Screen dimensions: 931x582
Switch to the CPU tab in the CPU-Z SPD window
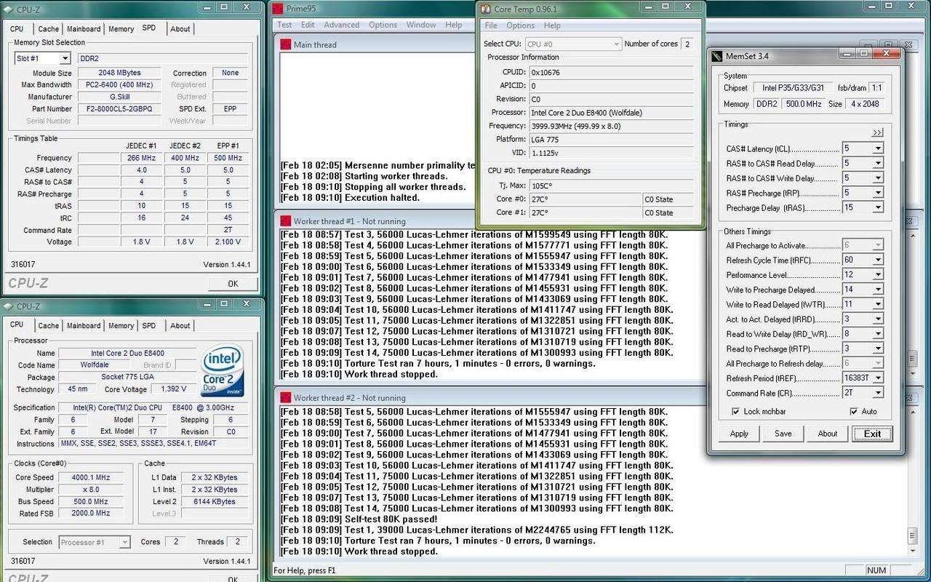17,29
